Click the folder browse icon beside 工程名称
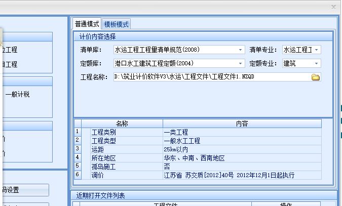 click(x=315, y=77)
